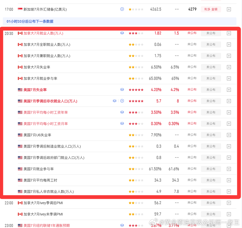
Task: Expand plus box for 新加坡7月外汇储备 row
Action: coord(229,9)
